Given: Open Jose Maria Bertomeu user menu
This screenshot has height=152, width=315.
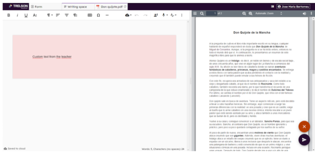Looking at the screenshot, I should click(x=293, y=7).
